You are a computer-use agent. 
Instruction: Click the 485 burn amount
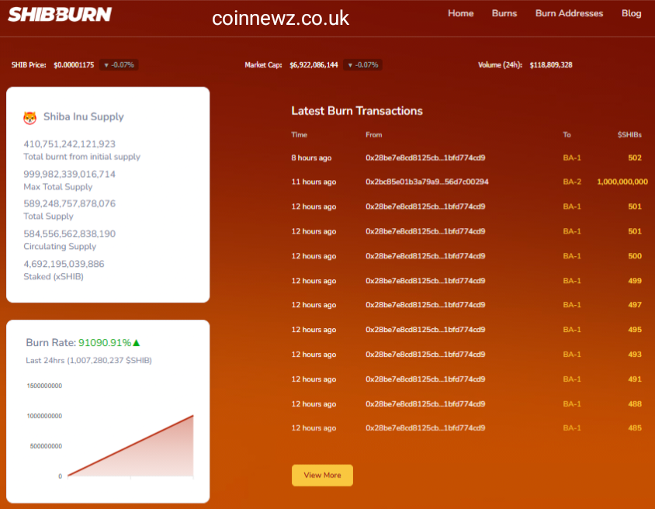click(x=635, y=428)
